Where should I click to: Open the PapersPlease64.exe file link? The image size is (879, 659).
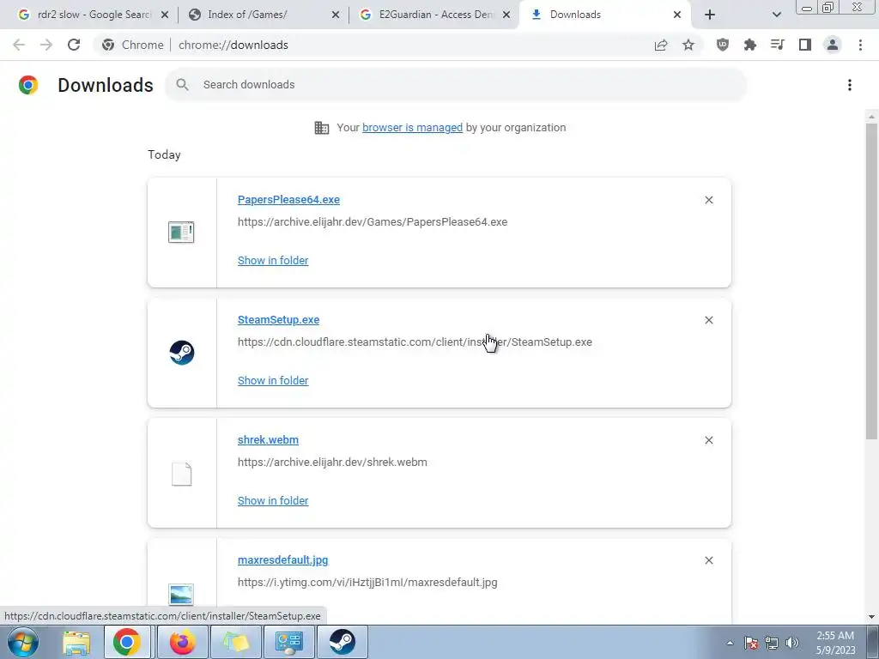coord(288,200)
